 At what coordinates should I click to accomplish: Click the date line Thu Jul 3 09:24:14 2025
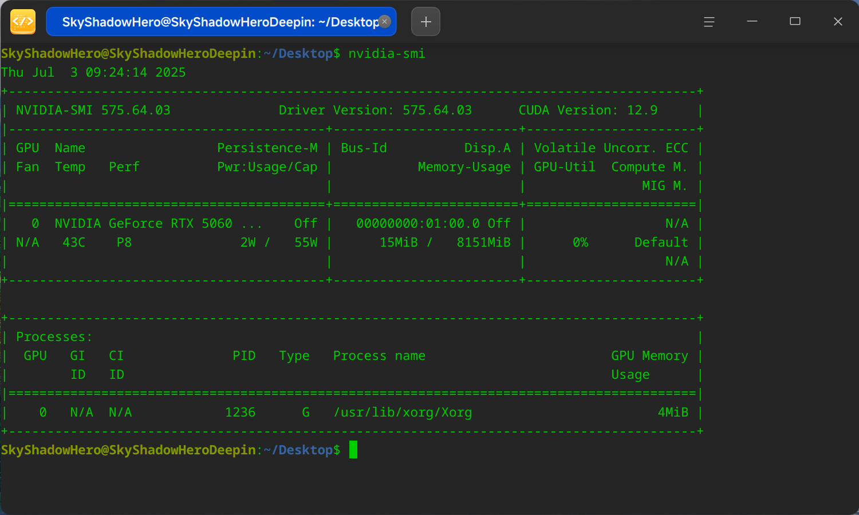tap(93, 73)
